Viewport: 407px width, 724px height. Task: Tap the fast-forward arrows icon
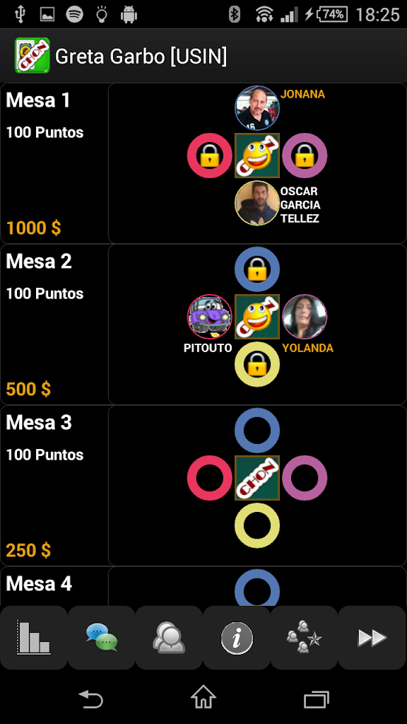(372, 637)
